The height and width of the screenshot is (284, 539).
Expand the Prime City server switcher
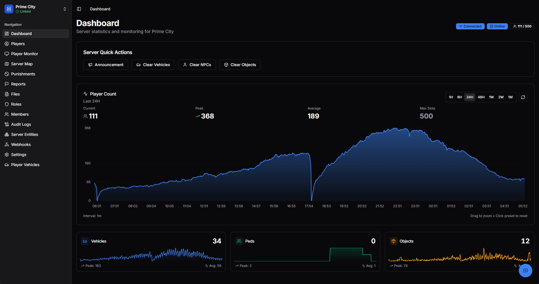pos(65,9)
